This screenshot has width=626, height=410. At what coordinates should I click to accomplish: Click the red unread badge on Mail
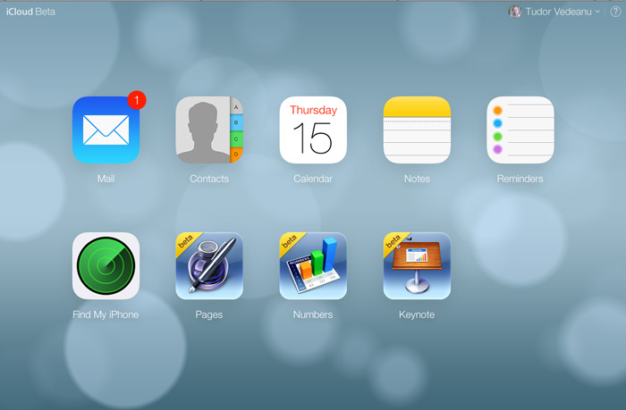(x=137, y=100)
